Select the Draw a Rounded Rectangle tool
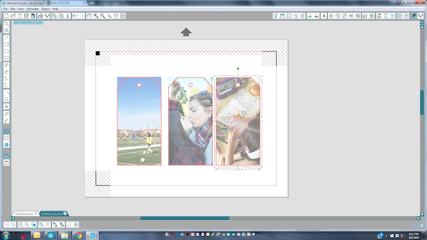Image resolution: width=427 pixels, height=240 pixels. 6,51
